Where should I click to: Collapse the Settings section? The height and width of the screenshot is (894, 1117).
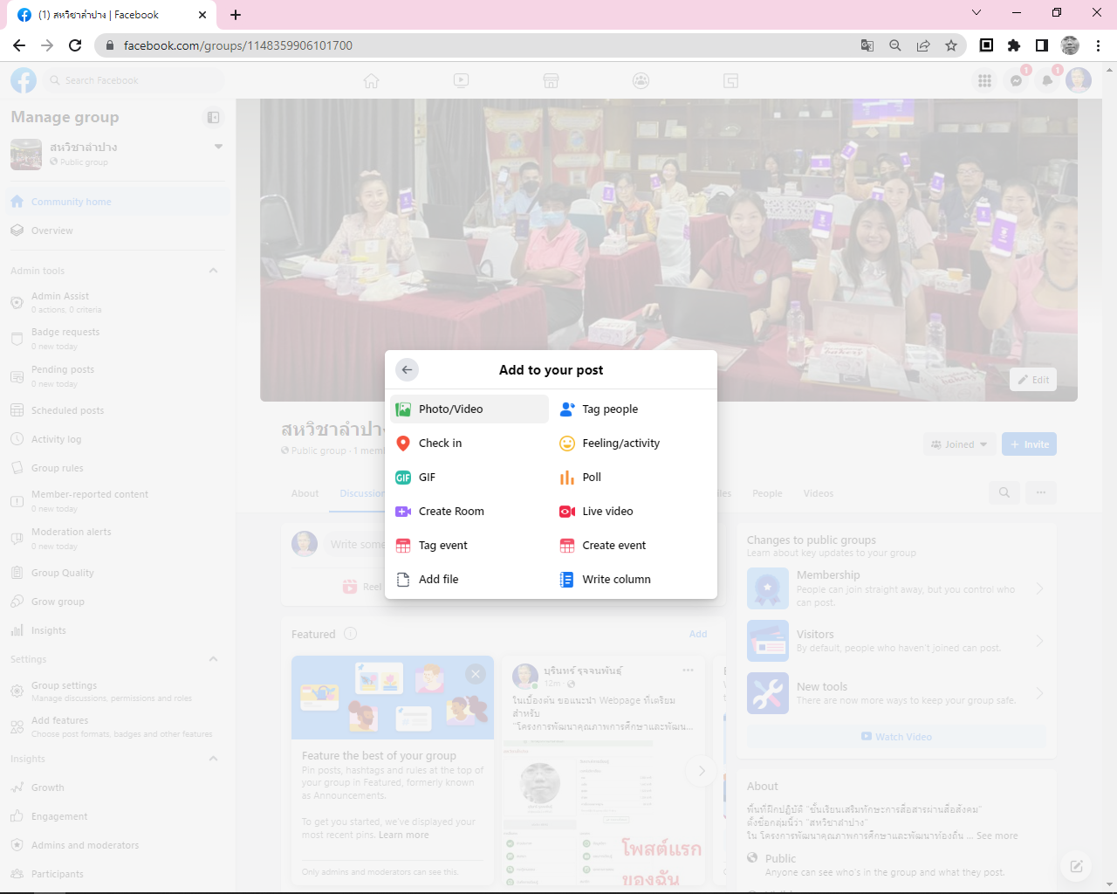pos(213,659)
